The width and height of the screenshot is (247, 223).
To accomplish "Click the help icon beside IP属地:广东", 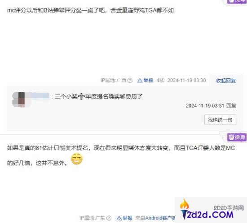I will pyautogui.click(x=109, y=218).
